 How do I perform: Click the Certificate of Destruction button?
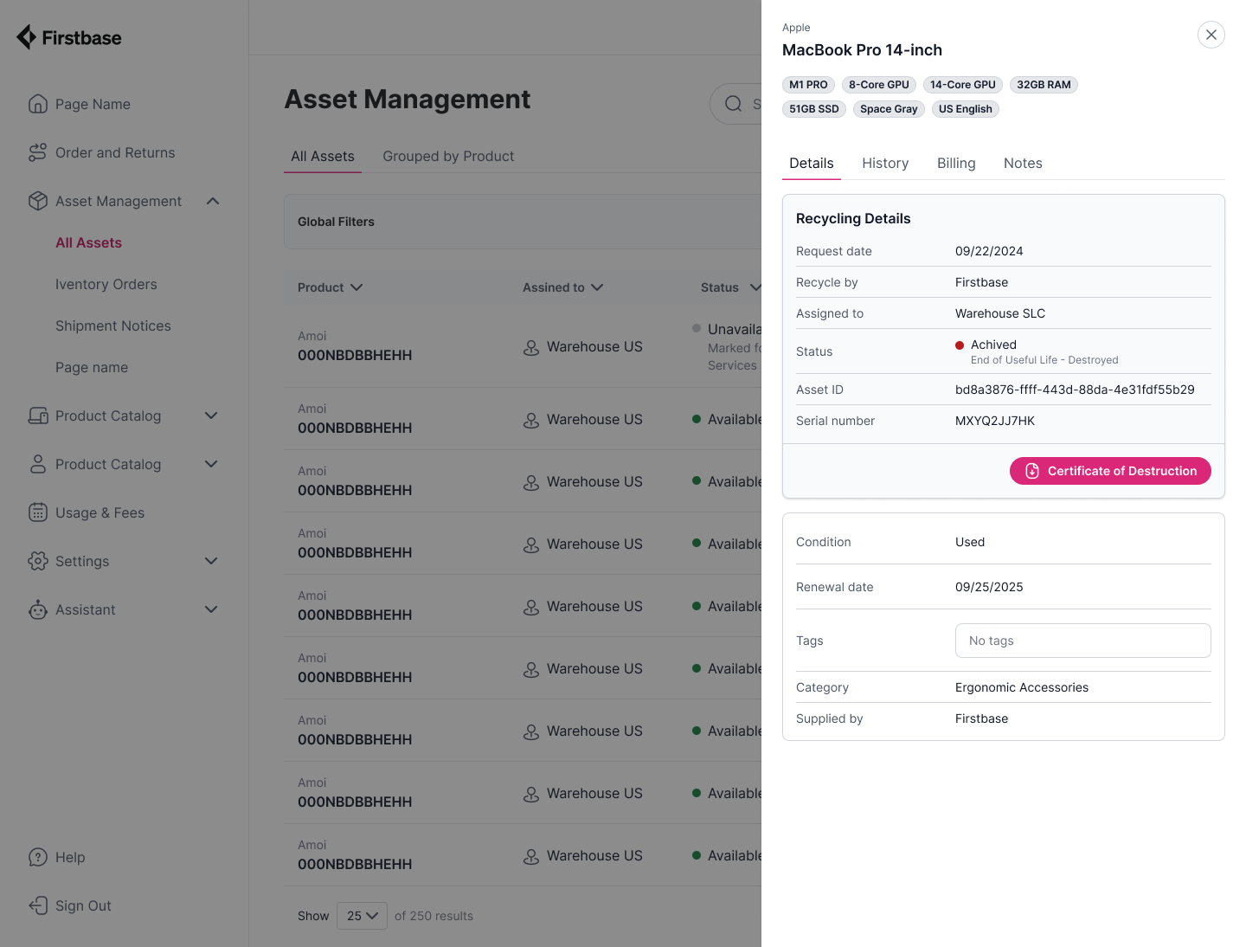1110,471
